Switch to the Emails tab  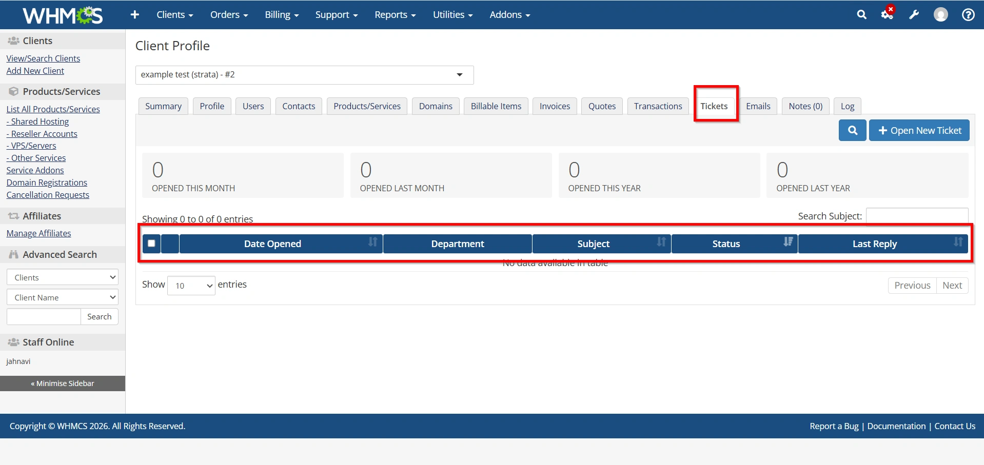pos(758,106)
